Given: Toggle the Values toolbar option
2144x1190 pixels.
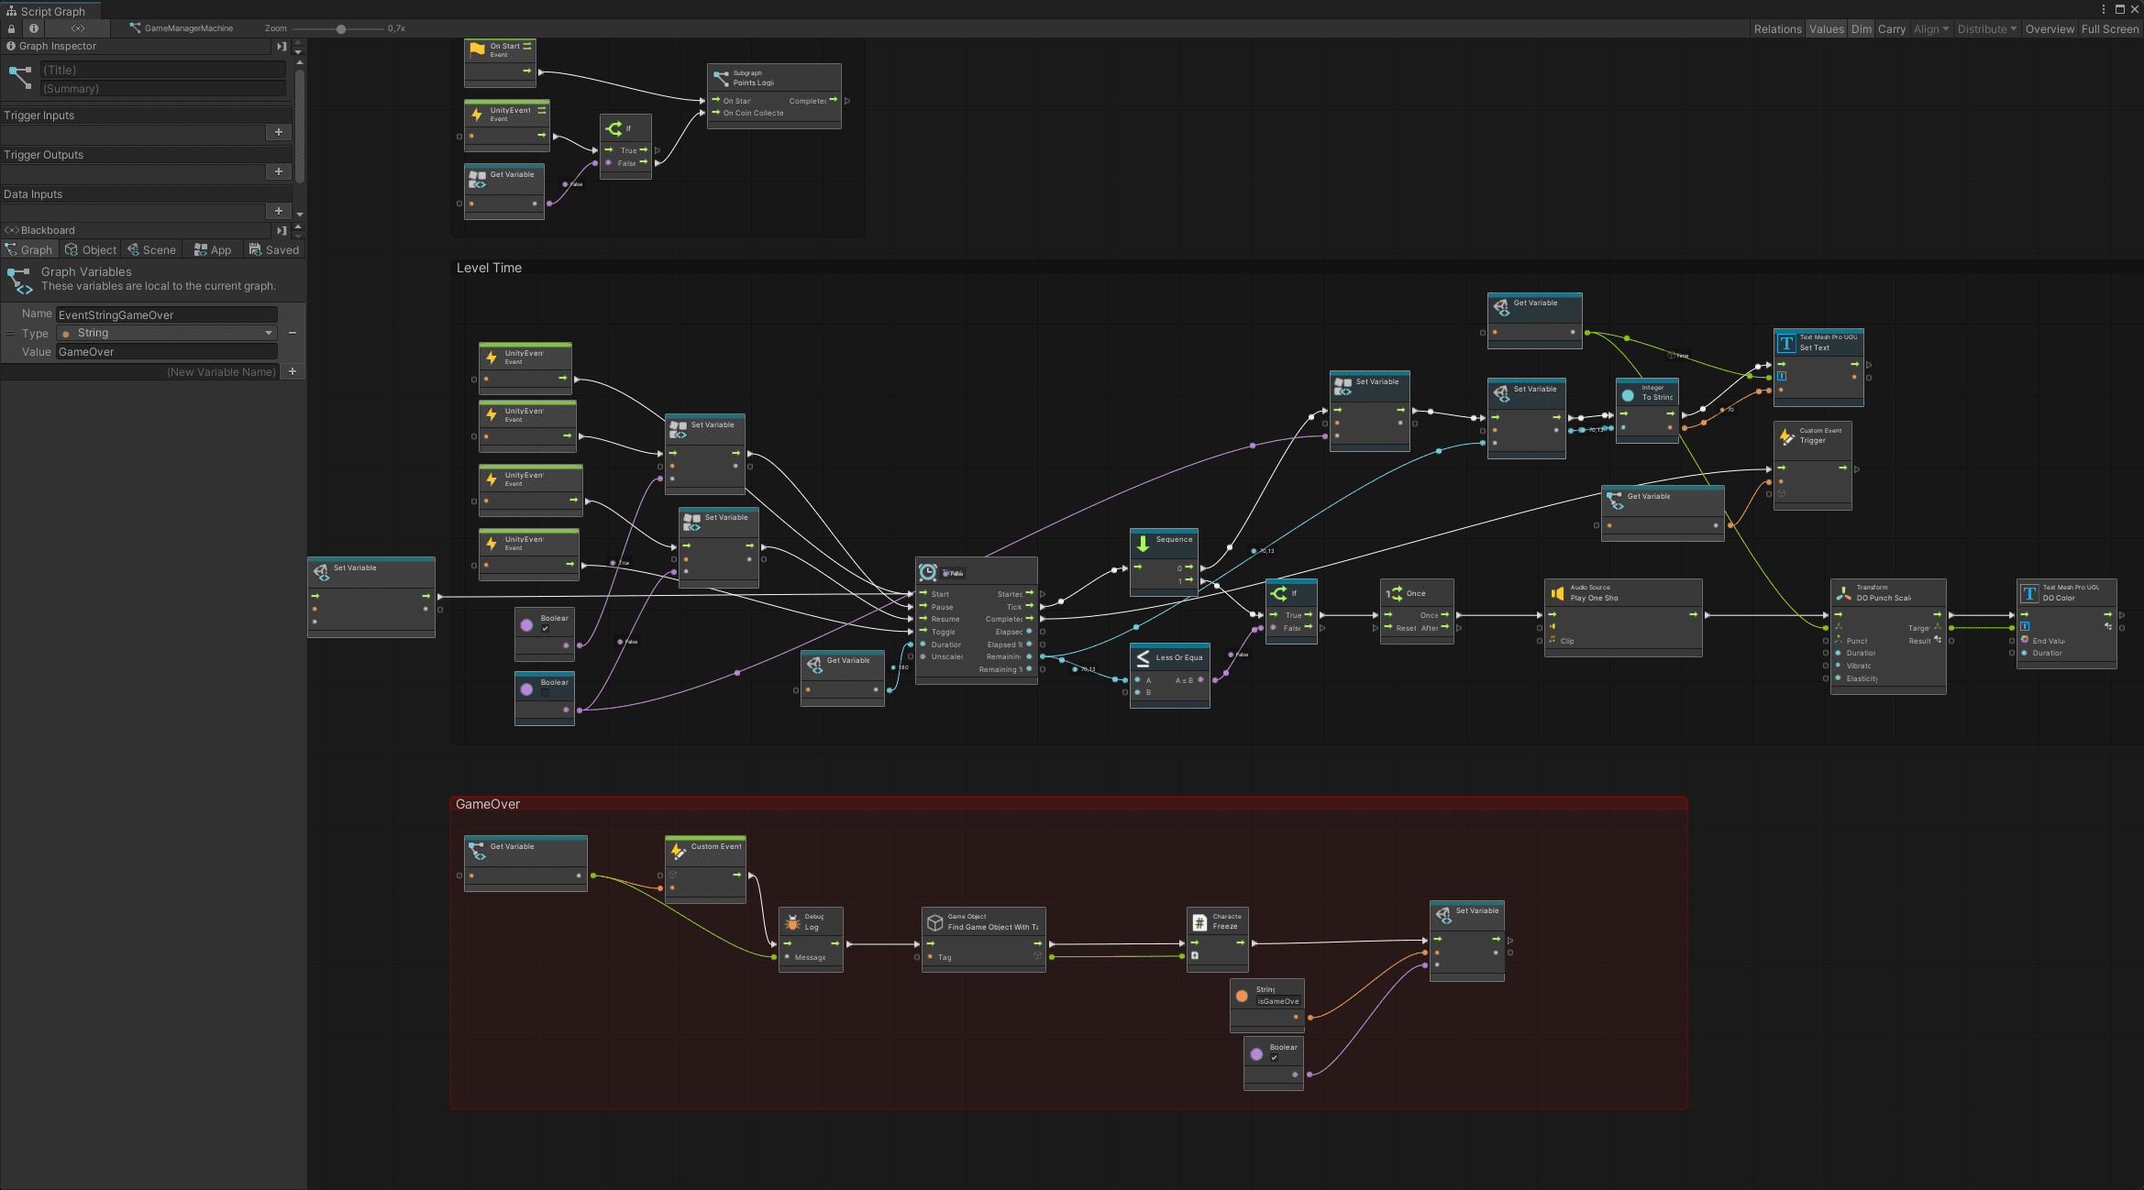Looking at the screenshot, I should (1826, 29).
